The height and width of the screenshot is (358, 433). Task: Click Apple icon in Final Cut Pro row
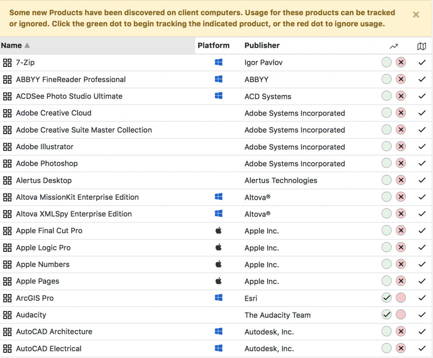219,230
